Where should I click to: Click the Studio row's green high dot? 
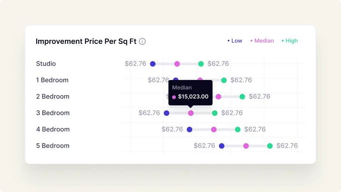pos(201,64)
